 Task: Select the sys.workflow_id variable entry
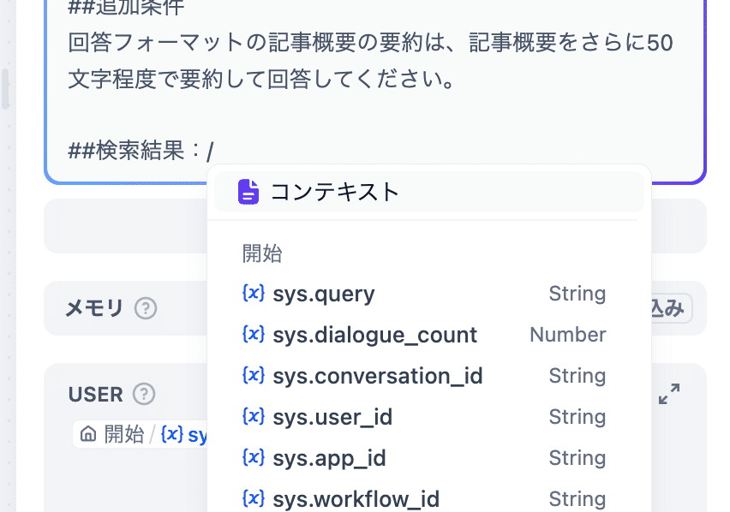tap(356, 498)
